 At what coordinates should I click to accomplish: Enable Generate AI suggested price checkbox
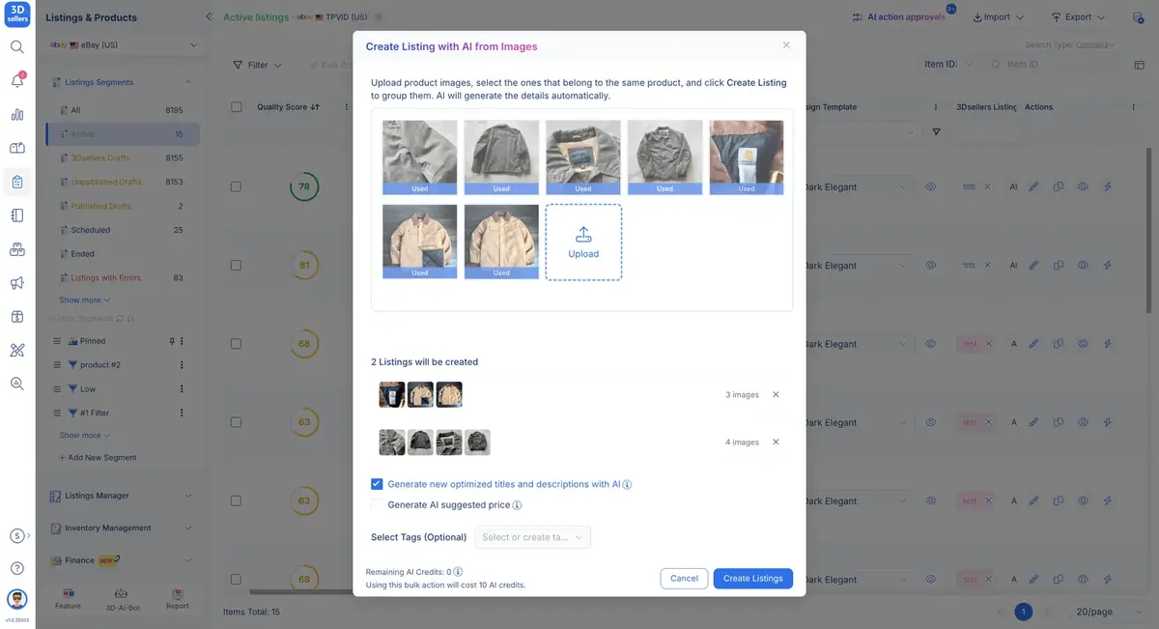coord(377,504)
